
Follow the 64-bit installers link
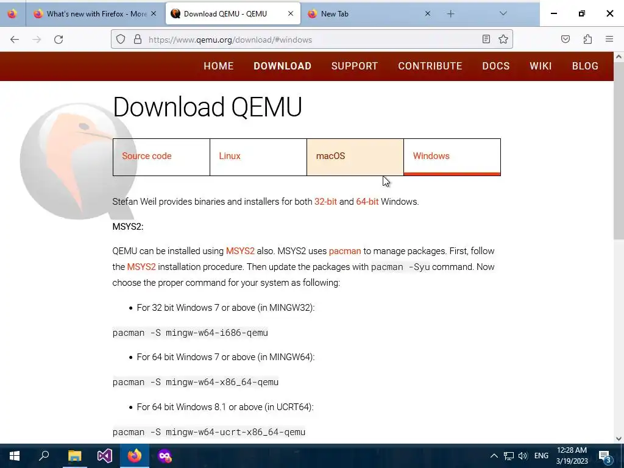[367, 202]
